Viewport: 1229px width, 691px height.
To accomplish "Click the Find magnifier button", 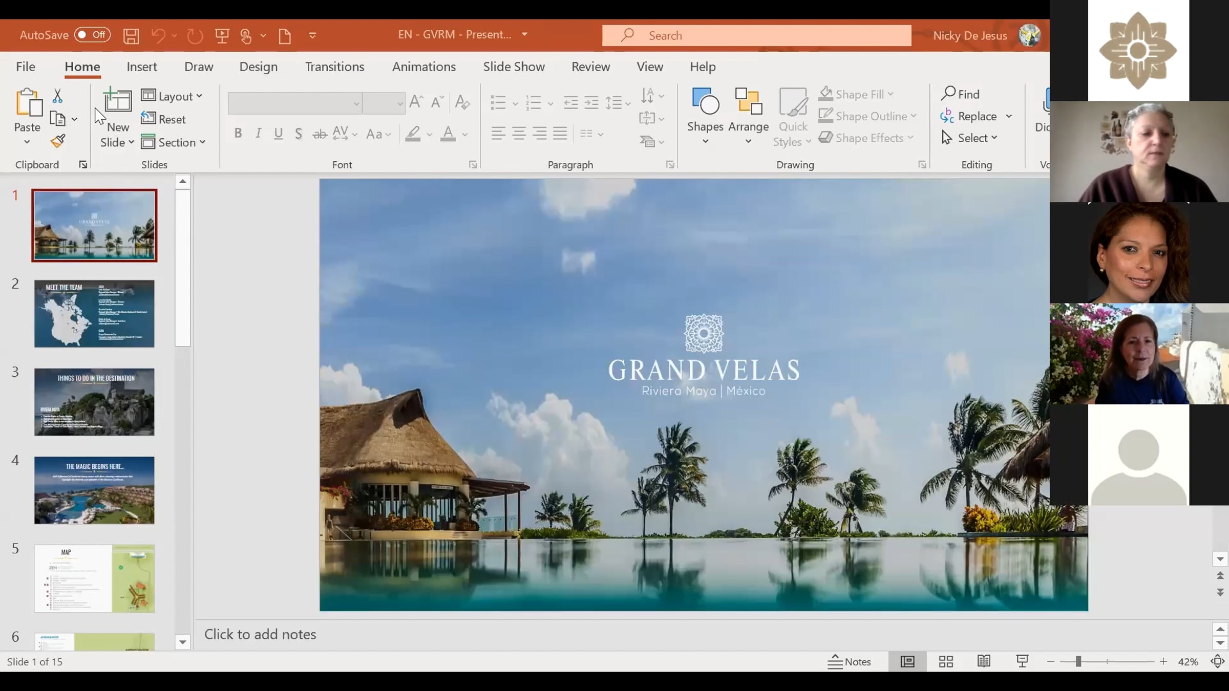I will pos(960,94).
